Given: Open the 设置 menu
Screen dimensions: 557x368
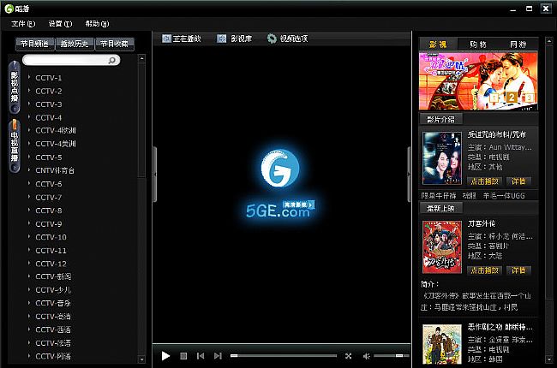Looking at the screenshot, I should coord(60,24).
